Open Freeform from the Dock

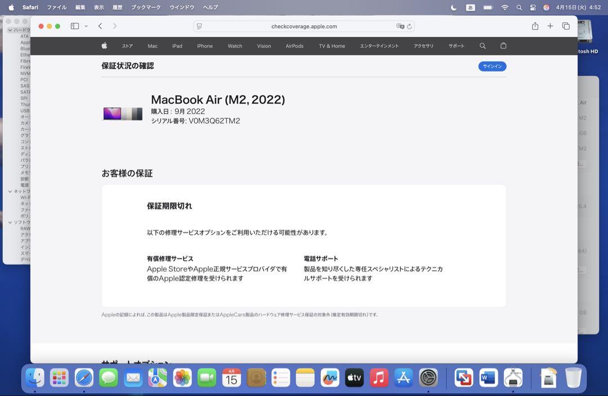point(330,377)
